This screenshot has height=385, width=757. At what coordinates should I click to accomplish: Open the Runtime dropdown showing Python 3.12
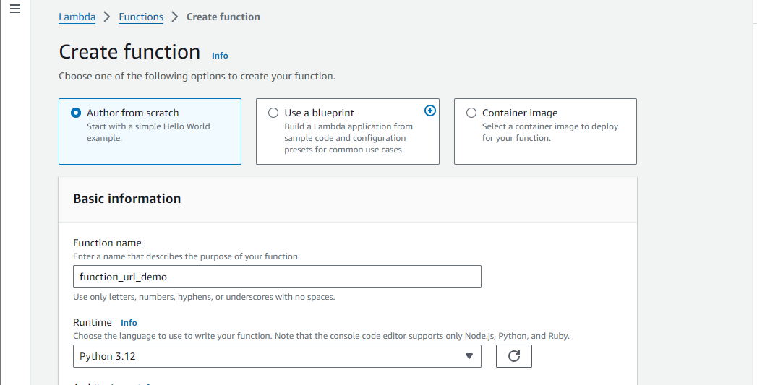(x=277, y=356)
